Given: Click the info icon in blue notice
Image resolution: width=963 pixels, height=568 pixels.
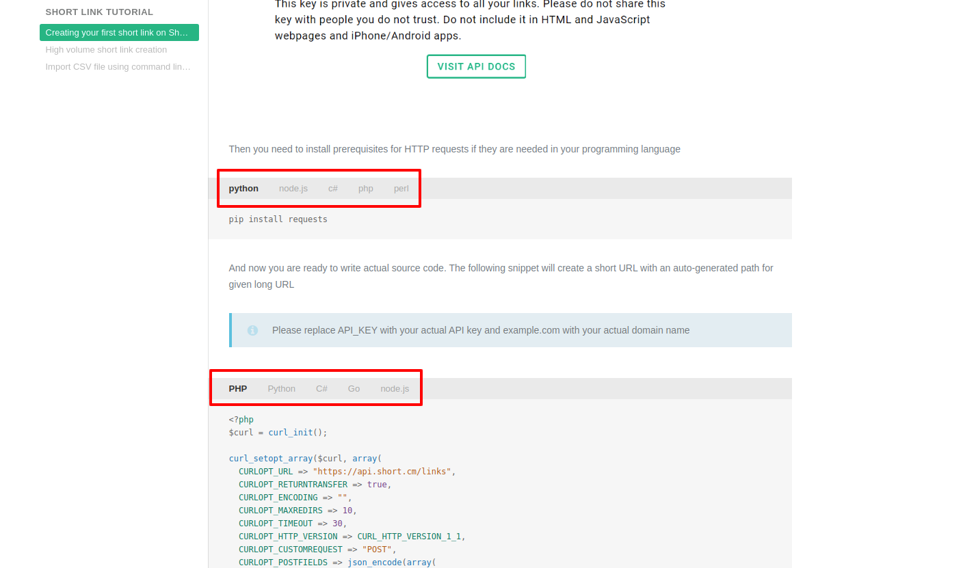Looking at the screenshot, I should coord(252,330).
